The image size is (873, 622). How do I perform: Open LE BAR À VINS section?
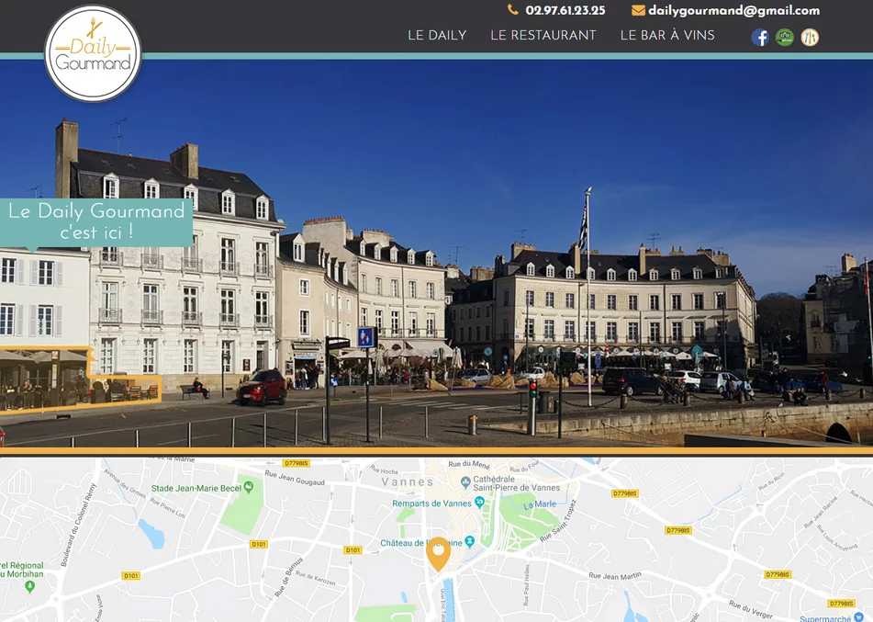(667, 36)
